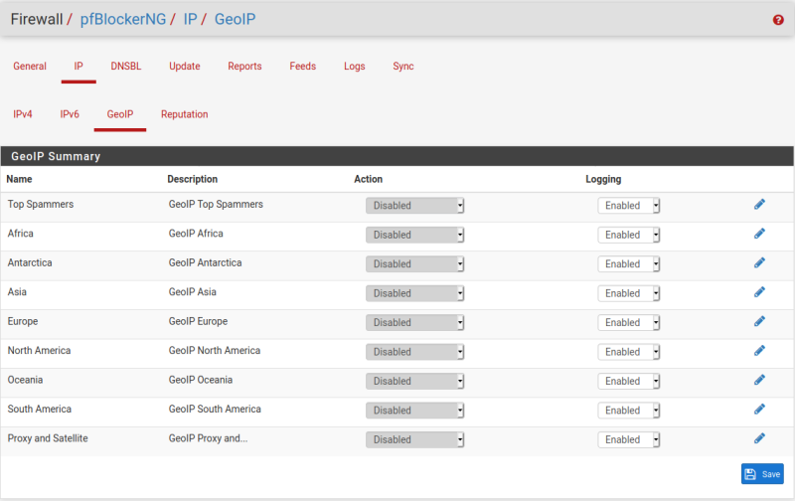Edit the South America entry with pencil icon
Screen dimensions: 795x501
tap(759, 410)
